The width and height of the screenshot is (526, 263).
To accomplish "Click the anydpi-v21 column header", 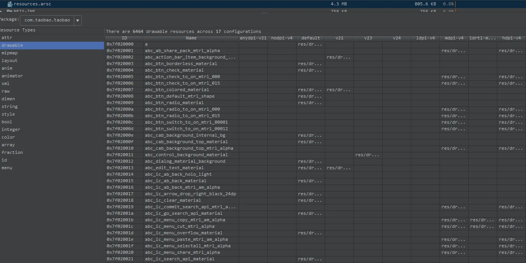I will [253, 38].
